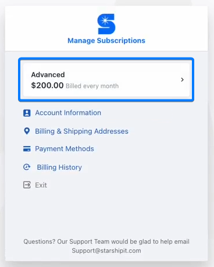Go to Payment Methods
Viewport: 214px width, 267px height.
tap(65, 149)
